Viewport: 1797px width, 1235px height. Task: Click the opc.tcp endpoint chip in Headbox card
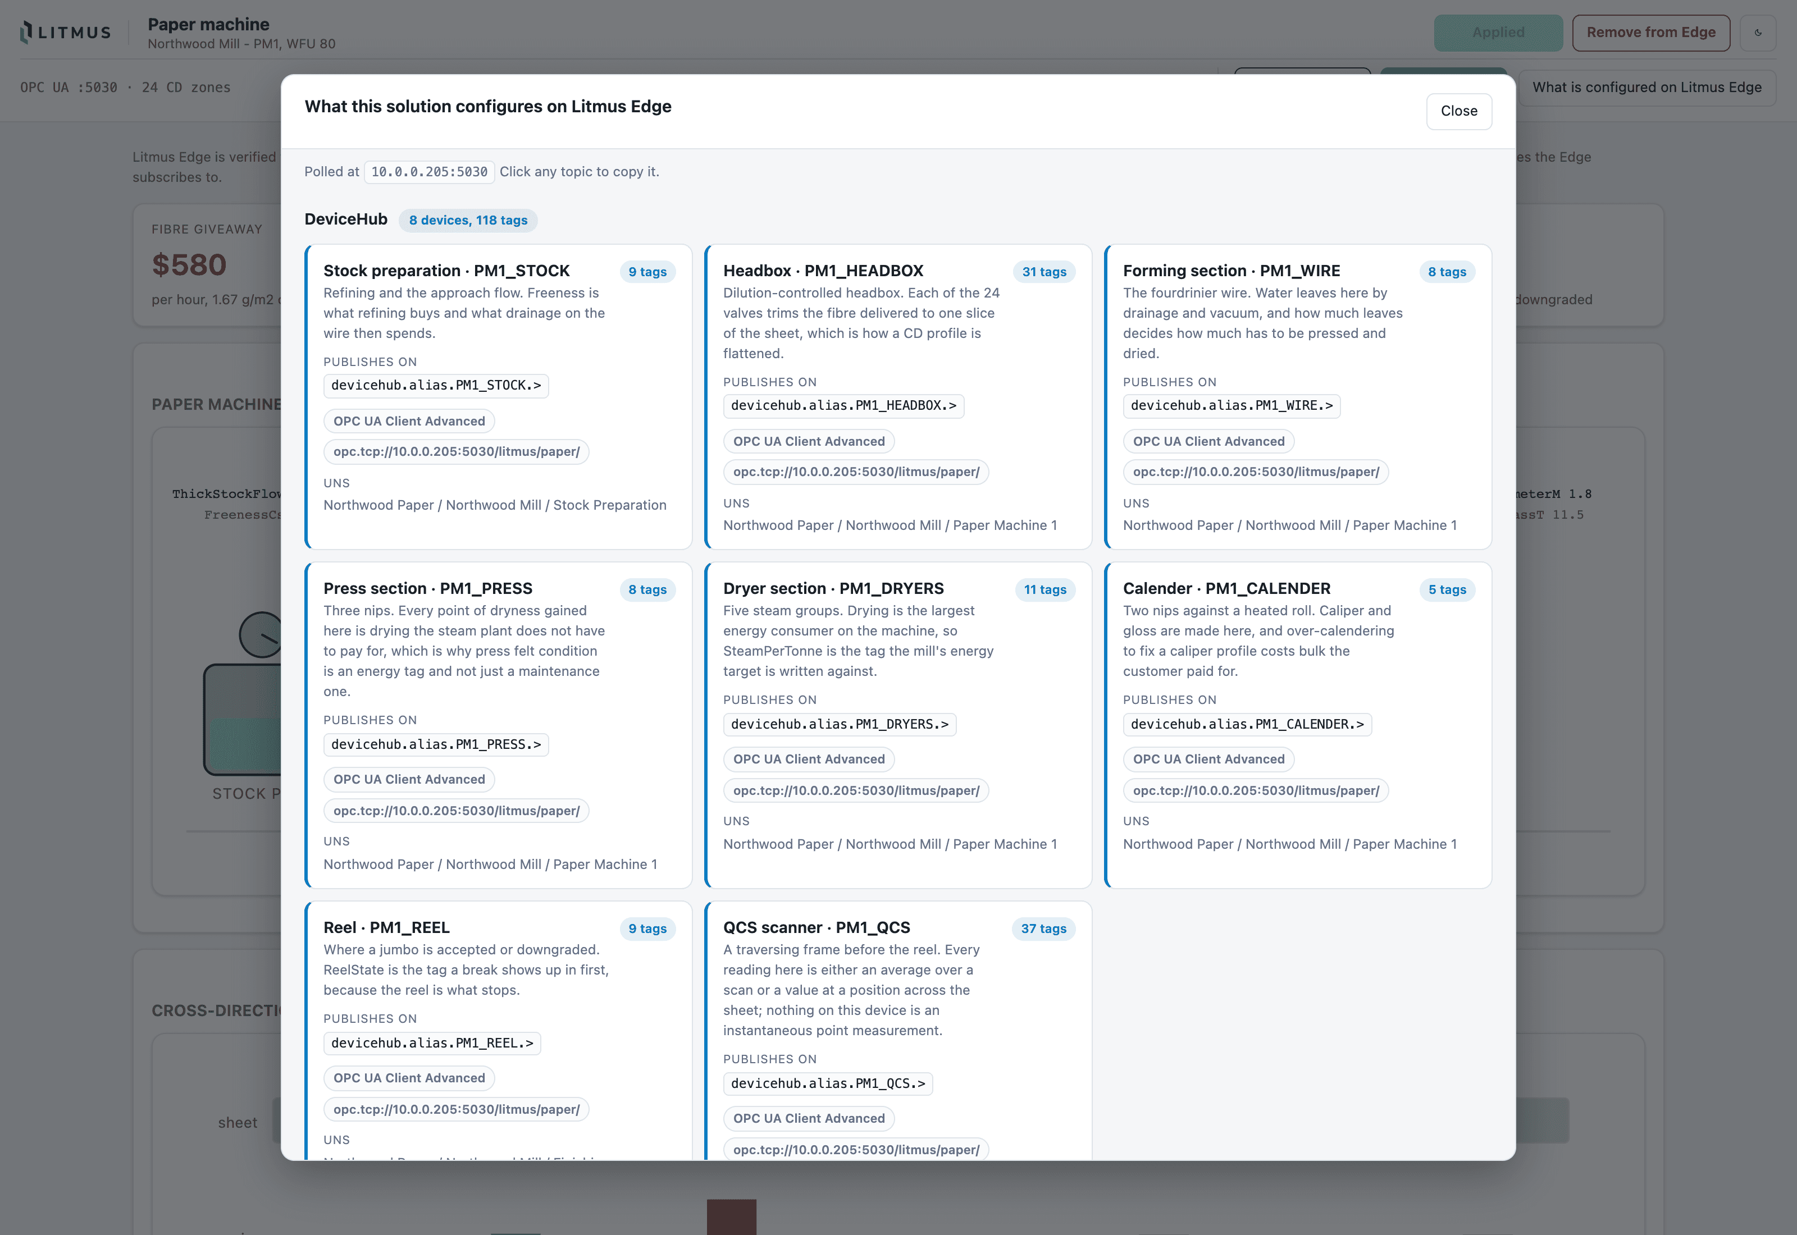click(x=856, y=472)
